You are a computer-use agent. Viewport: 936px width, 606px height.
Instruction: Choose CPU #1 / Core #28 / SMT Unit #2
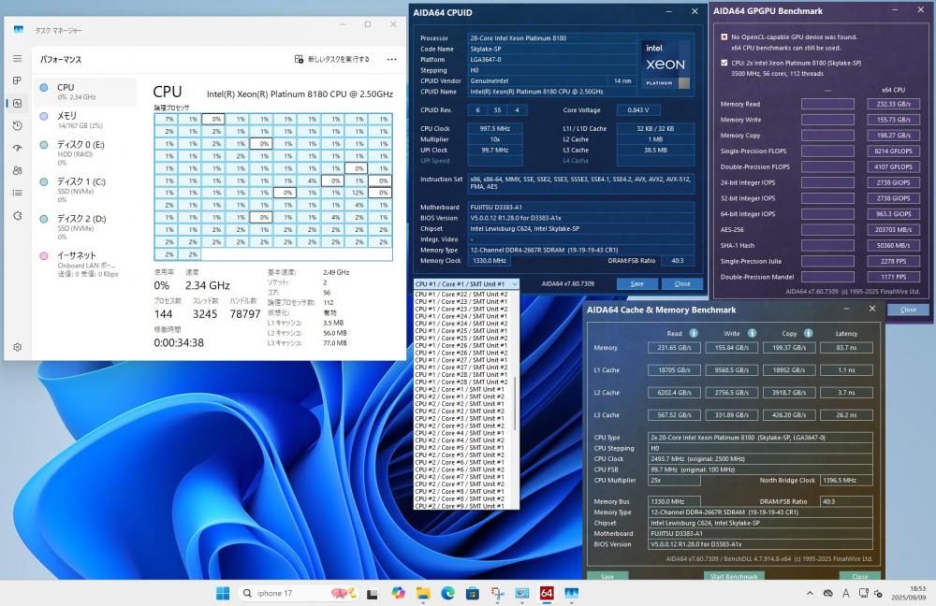(461, 382)
